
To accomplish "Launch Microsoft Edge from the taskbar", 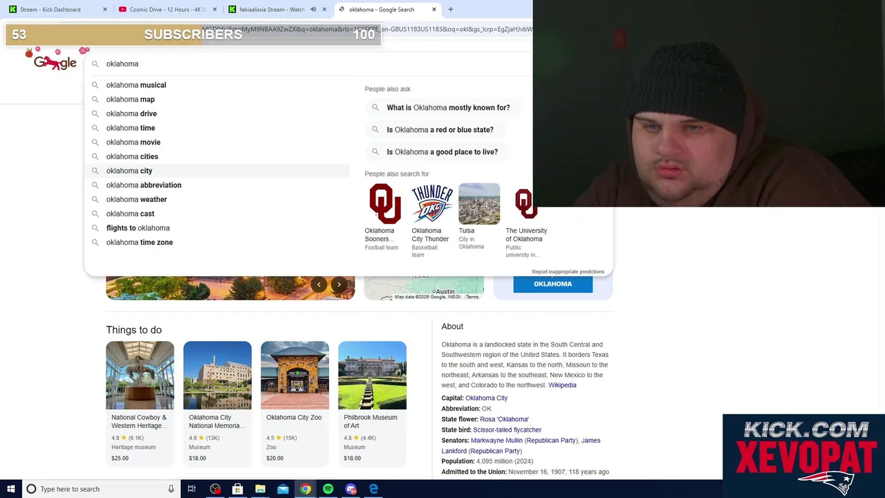I will pos(373,489).
